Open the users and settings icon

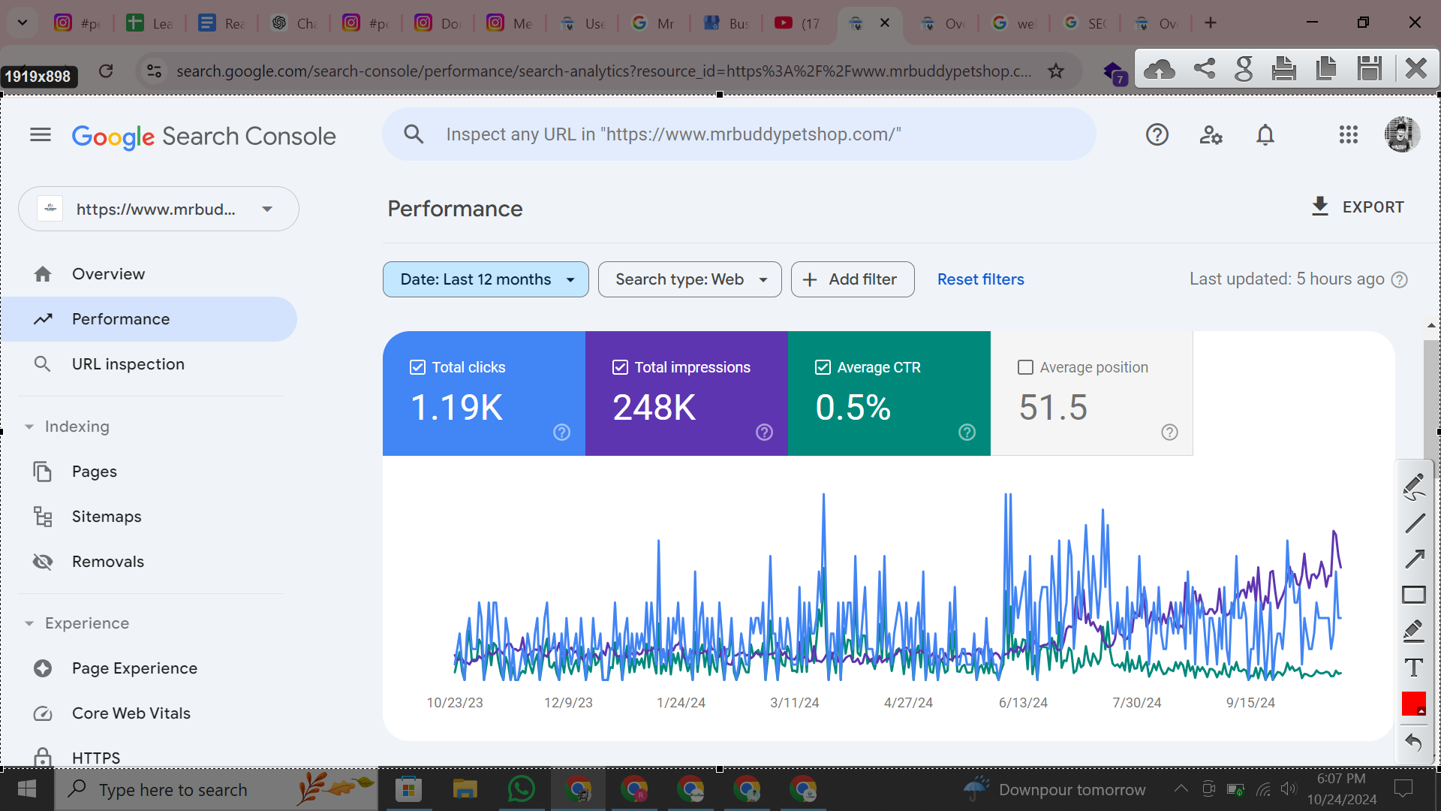(x=1211, y=135)
